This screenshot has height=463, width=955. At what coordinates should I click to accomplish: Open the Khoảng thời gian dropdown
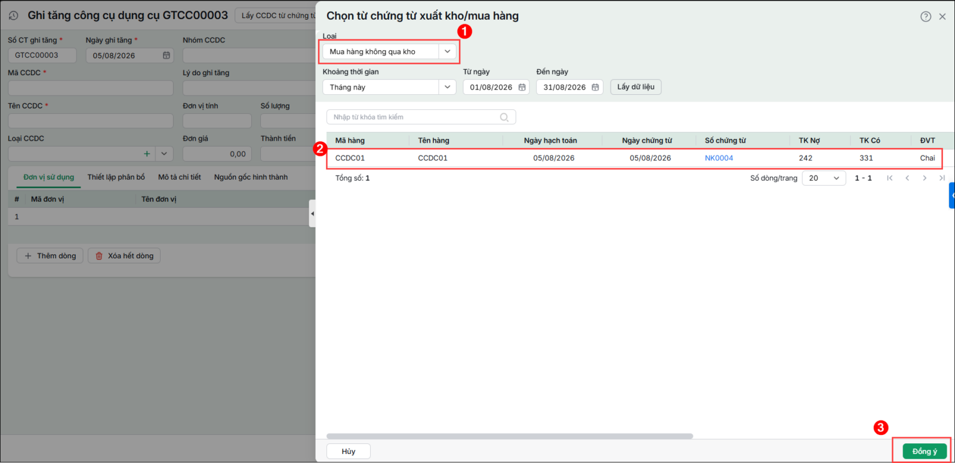448,87
